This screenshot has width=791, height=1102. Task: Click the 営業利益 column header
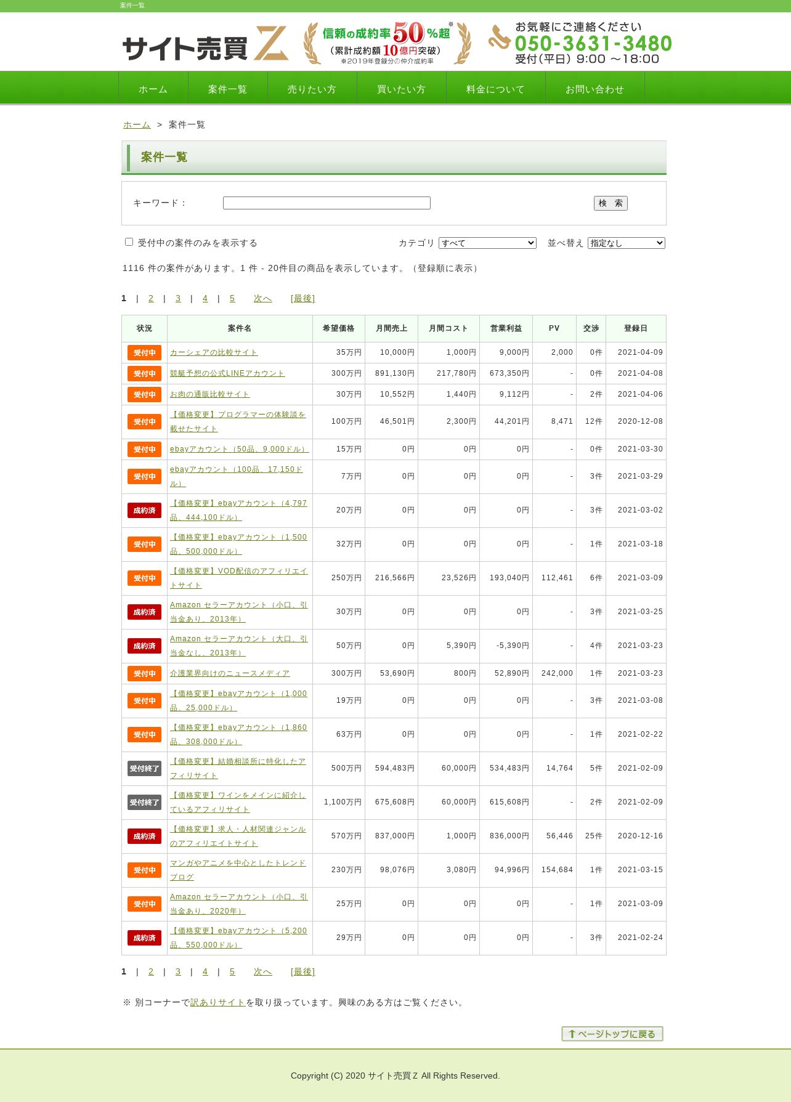click(x=506, y=328)
